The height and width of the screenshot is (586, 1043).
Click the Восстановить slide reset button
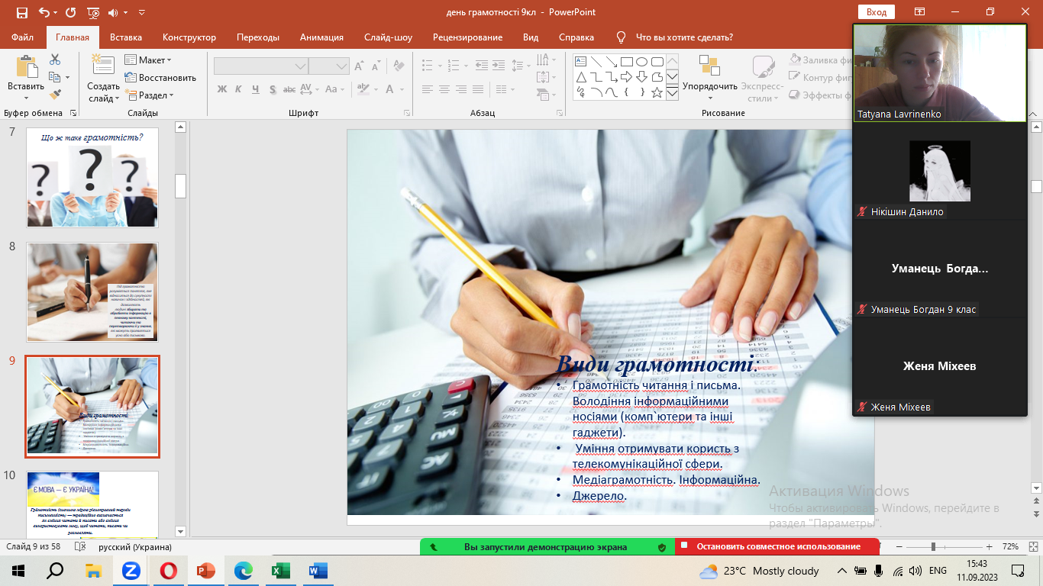pyautogui.click(x=160, y=78)
